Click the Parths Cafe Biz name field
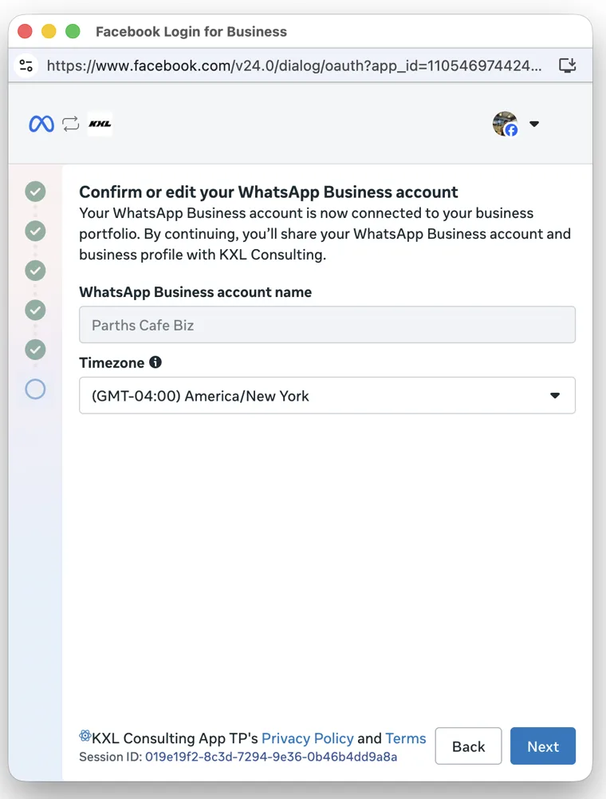The height and width of the screenshot is (799, 606). (328, 325)
